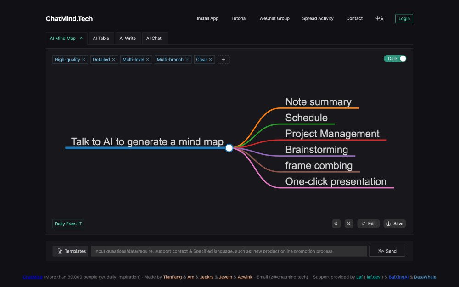Open the AI Write tab
This screenshot has width=459, height=287.
click(128, 39)
